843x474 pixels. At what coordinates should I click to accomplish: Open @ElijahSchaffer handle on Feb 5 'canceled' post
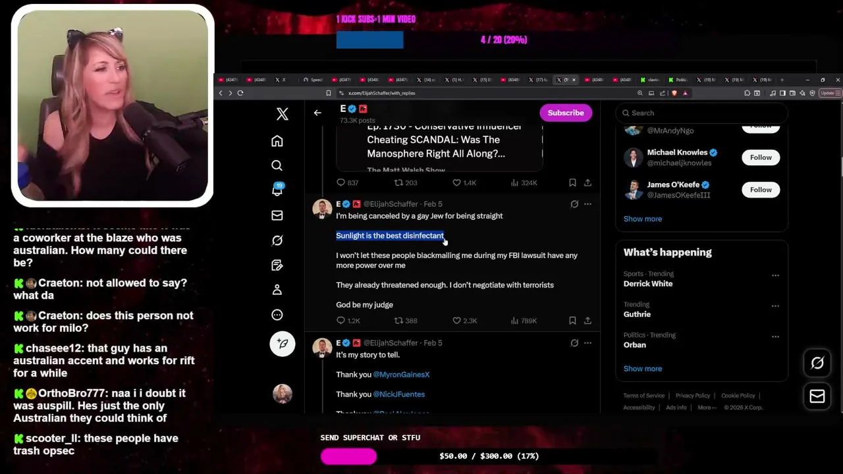click(391, 204)
